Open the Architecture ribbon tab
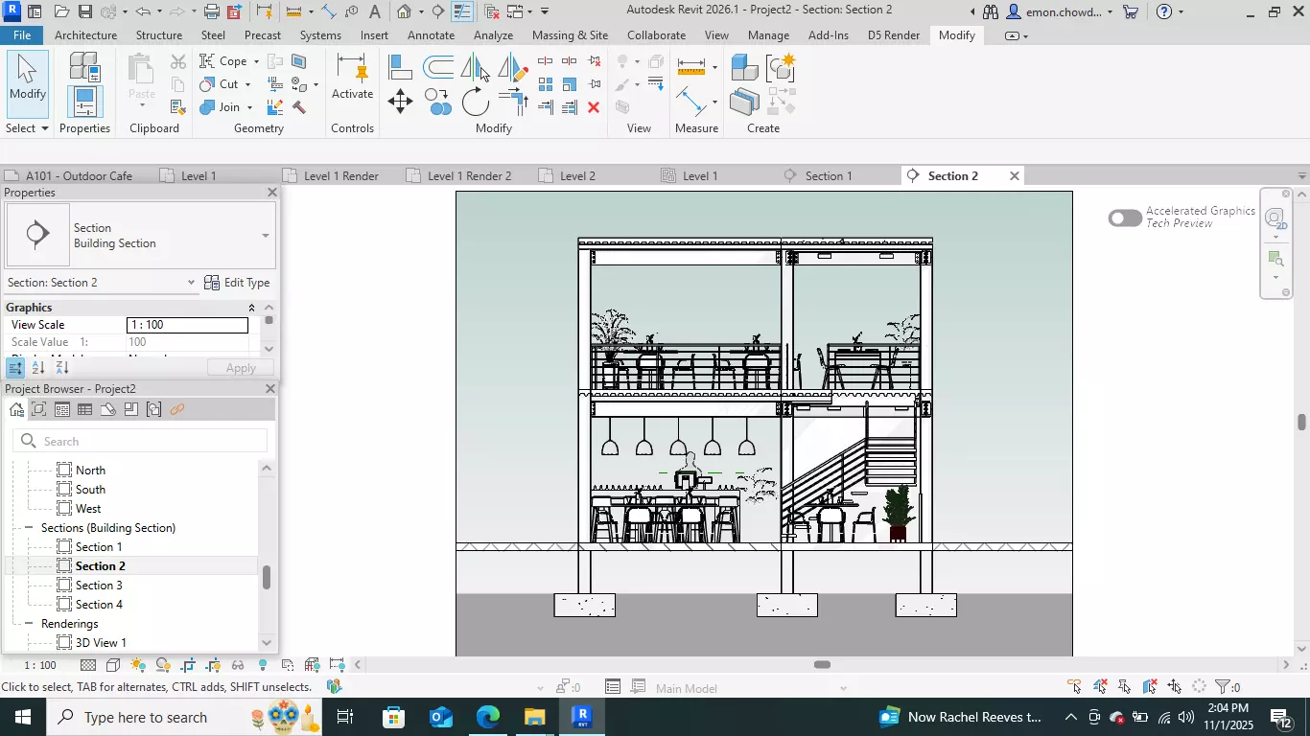The height and width of the screenshot is (736, 1310). click(x=86, y=35)
